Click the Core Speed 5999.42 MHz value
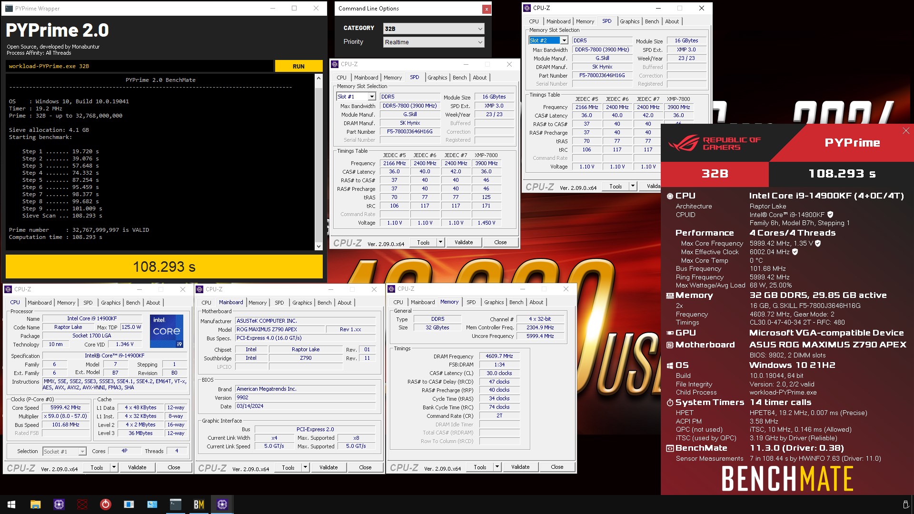Viewport: 914px width, 514px height. 66,408
